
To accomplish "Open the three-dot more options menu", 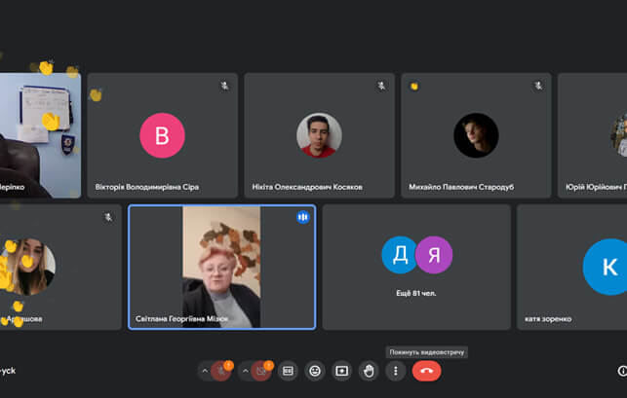I will tap(395, 371).
